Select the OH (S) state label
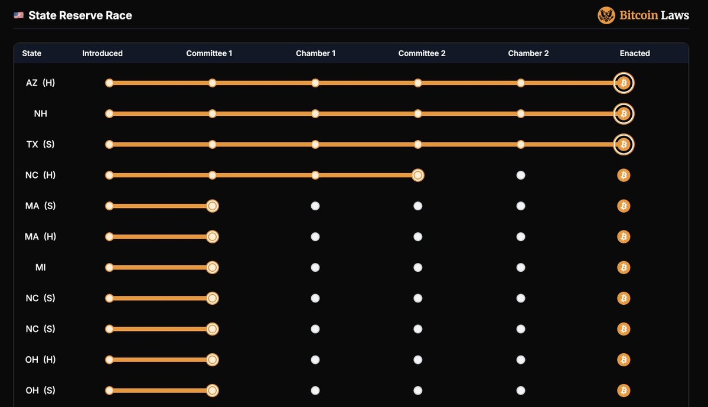This screenshot has width=708, height=407. coord(40,390)
